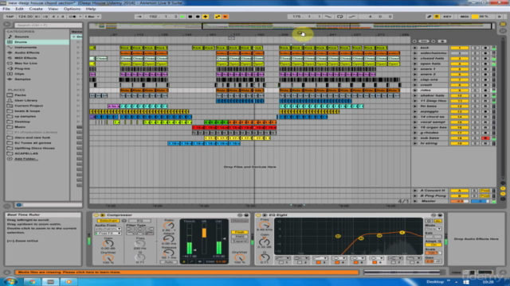Image resolution: width=510 pixels, height=286 pixels.
Task: Unfold the Master track
Action: pyautogui.click(x=414, y=201)
